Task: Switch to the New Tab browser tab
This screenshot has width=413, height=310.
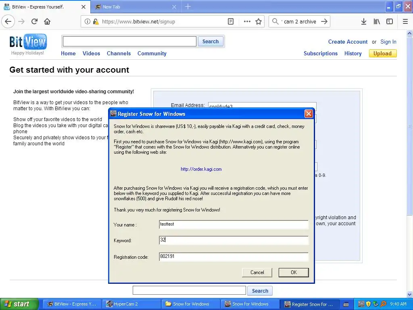Action: [x=136, y=7]
